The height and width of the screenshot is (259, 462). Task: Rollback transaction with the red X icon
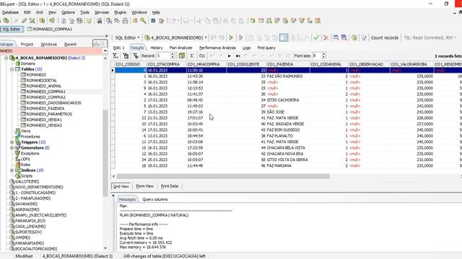pos(326,37)
